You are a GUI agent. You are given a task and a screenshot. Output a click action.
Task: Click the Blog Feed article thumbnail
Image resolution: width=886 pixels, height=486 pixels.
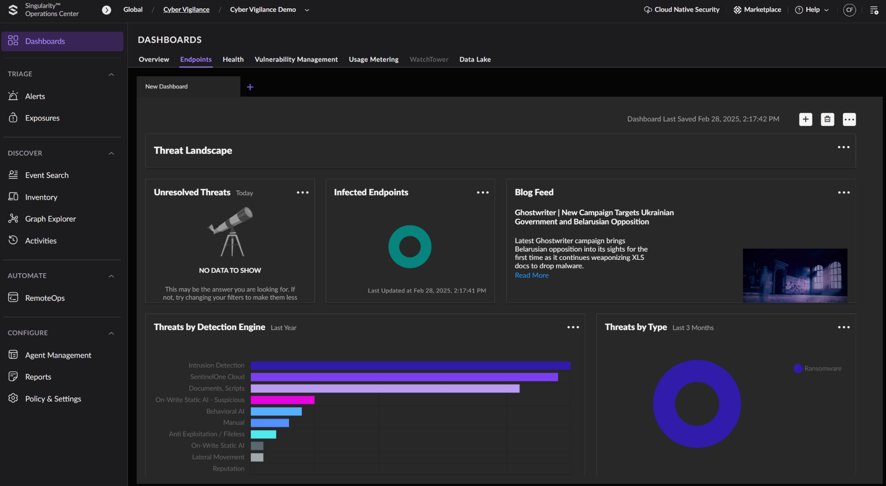tap(795, 275)
